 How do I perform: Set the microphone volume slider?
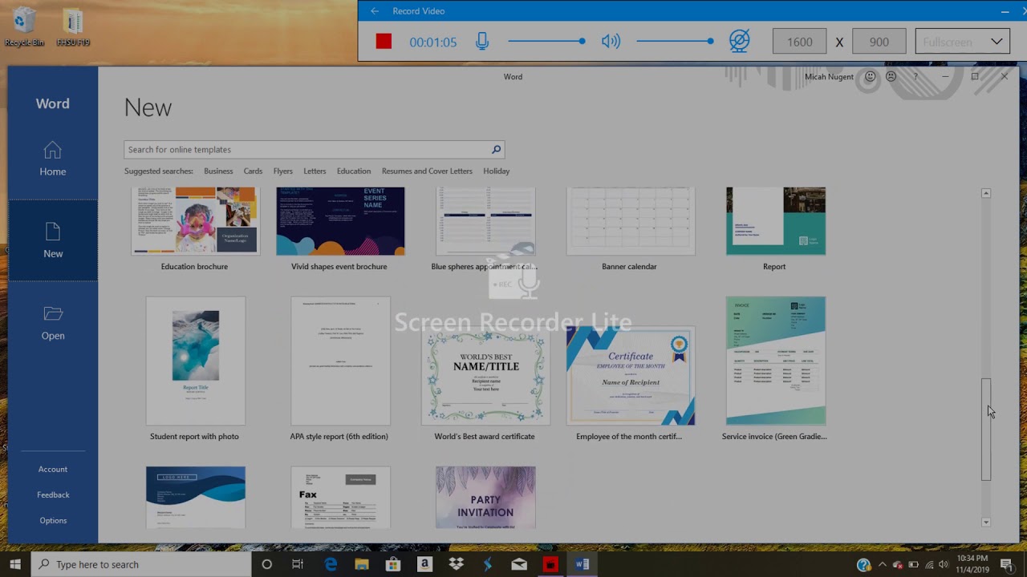point(546,42)
